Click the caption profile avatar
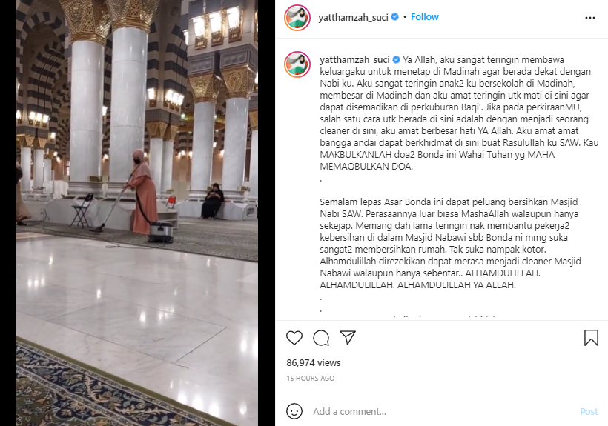This screenshot has width=608, height=426. 297,64
